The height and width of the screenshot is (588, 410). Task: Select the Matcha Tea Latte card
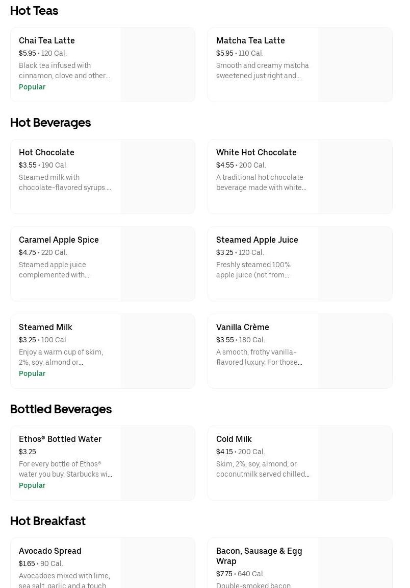click(x=250, y=41)
